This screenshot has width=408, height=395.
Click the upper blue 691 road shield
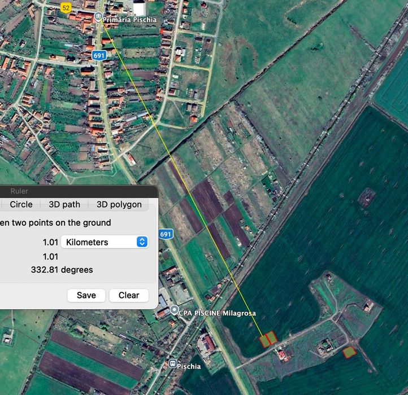tap(99, 55)
